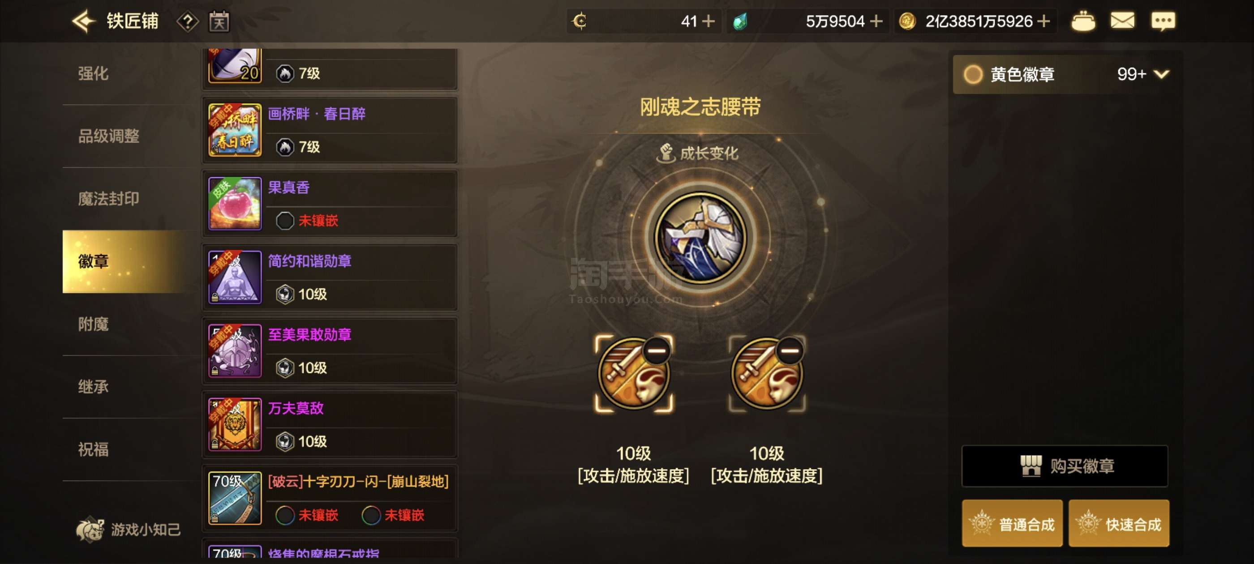Add gold coins with the plus

(x=1043, y=21)
